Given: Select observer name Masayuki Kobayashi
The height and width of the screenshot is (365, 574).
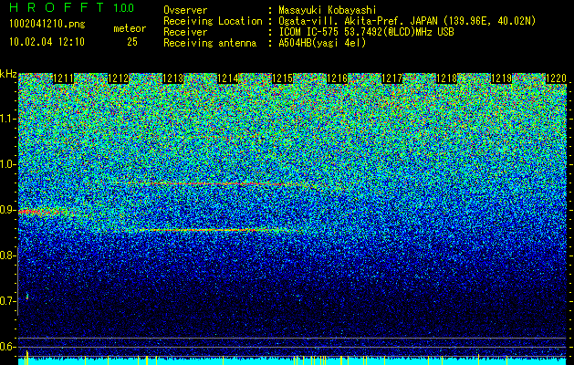Looking at the screenshot, I should [327, 11].
